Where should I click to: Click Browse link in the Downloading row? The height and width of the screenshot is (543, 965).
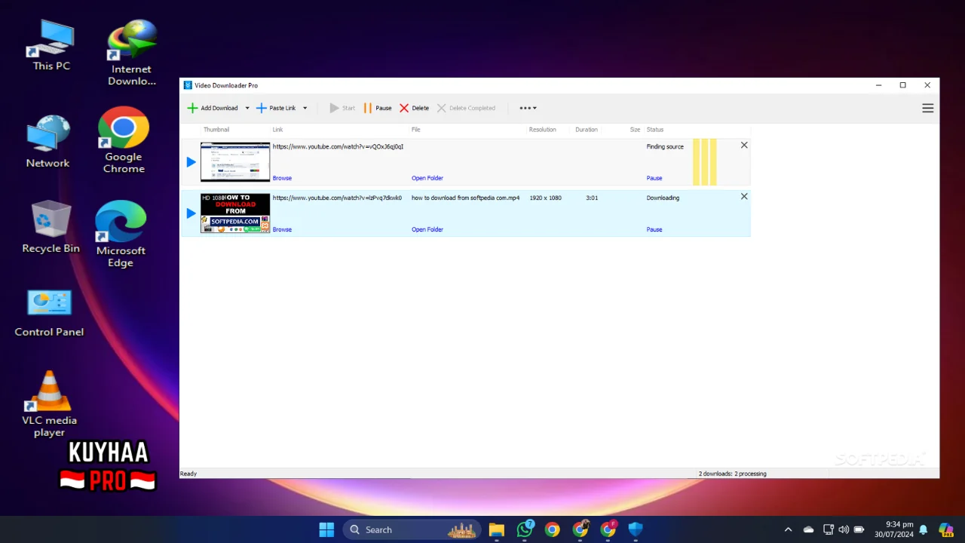click(x=282, y=229)
